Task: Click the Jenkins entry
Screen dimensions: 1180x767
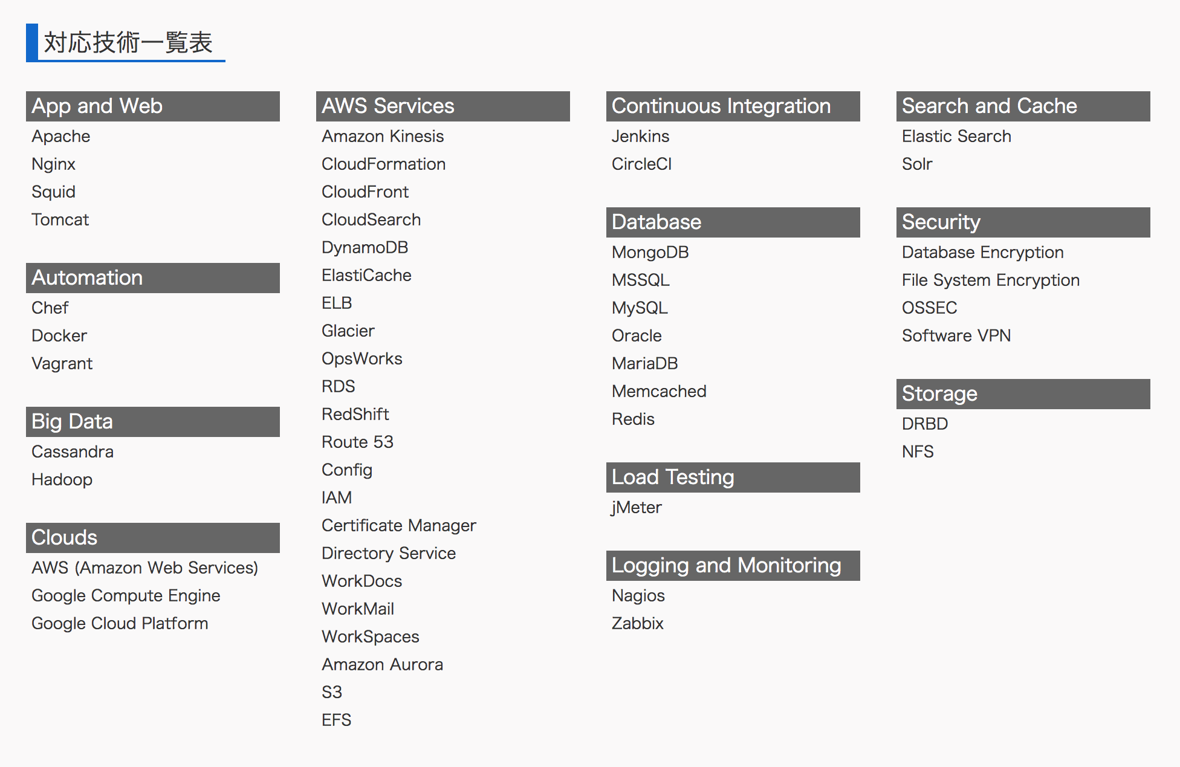Action: point(640,137)
